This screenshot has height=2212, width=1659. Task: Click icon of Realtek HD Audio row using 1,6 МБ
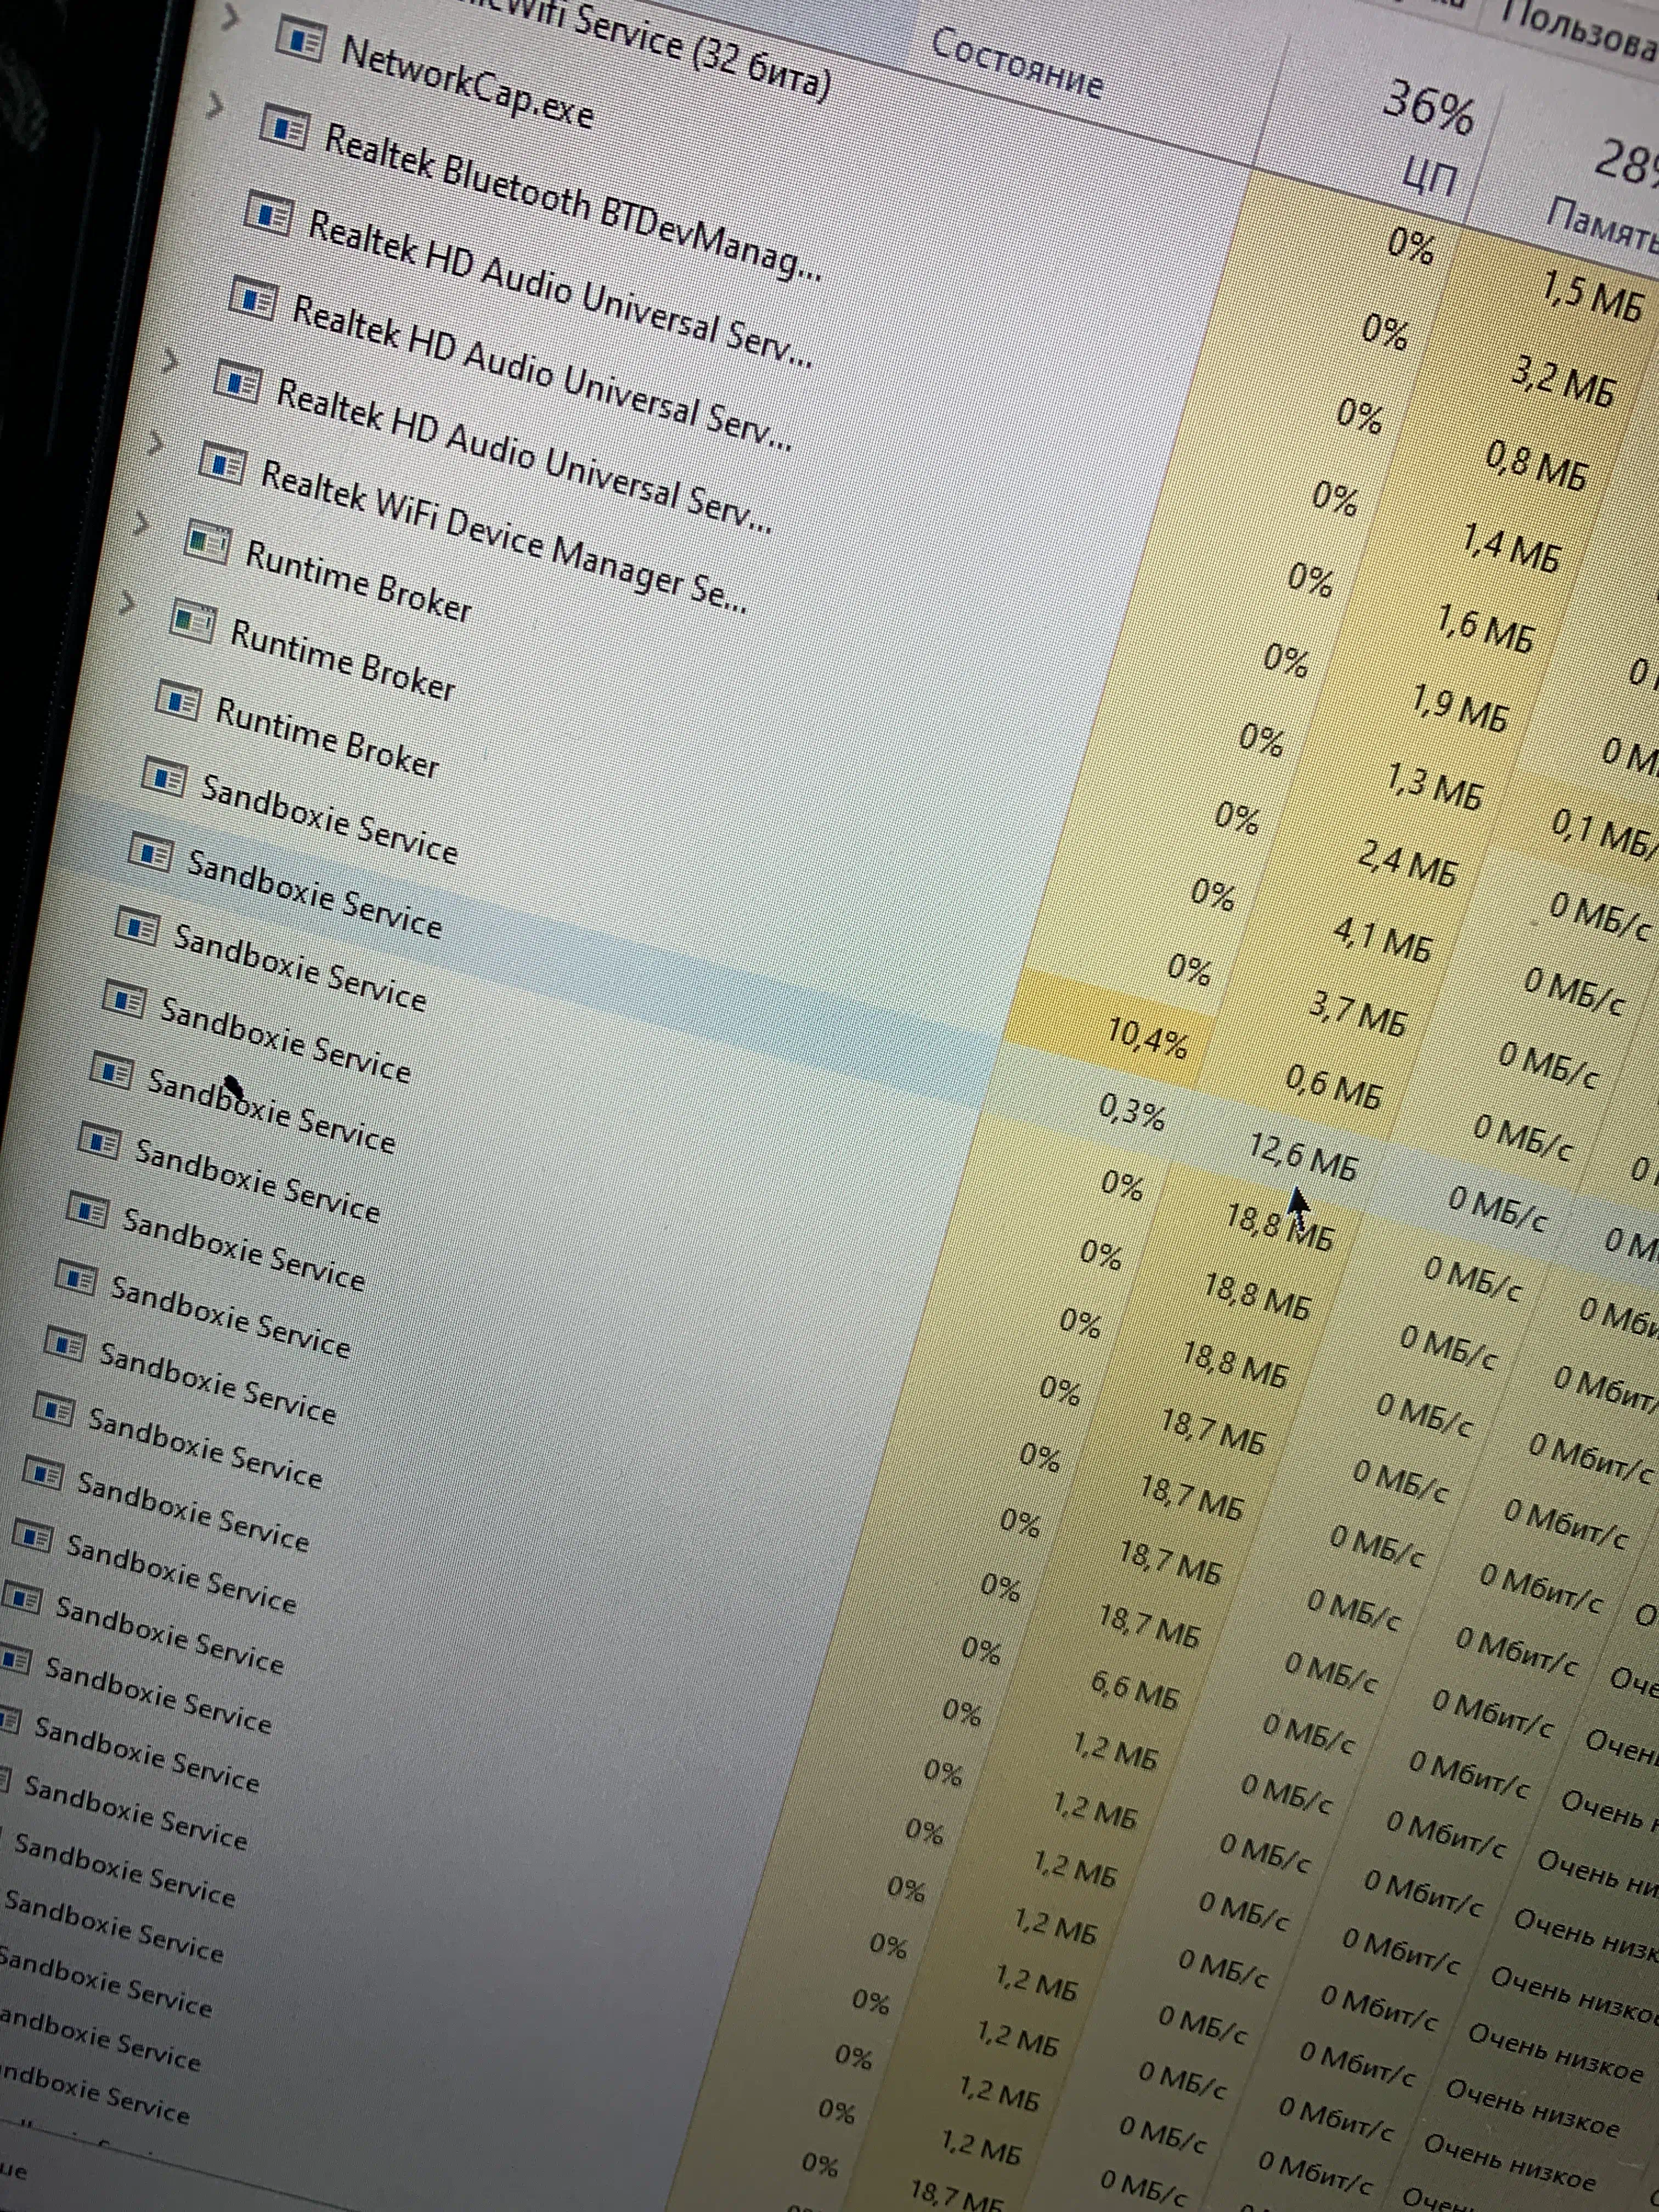[x=252, y=298]
